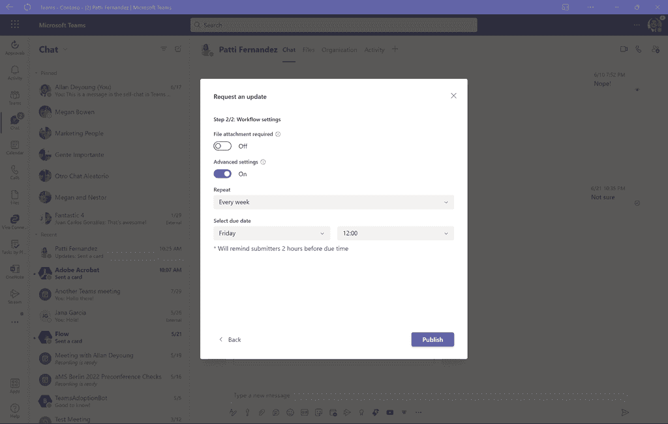Open Marketing People chat

(x=110, y=133)
